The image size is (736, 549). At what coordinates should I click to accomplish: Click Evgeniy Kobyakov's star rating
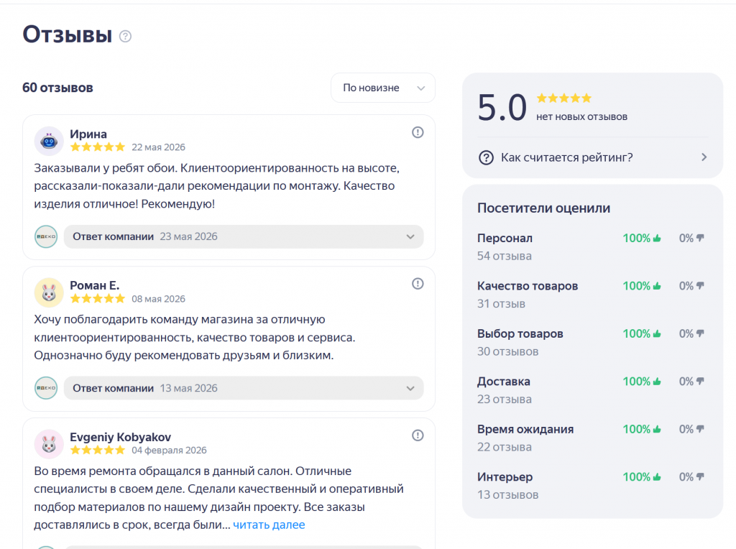(98, 451)
